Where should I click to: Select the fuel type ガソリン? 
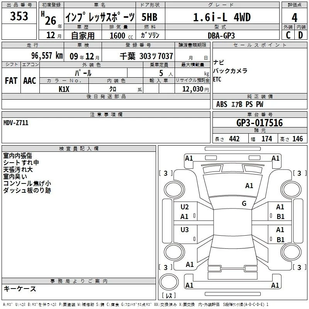pos(150,35)
